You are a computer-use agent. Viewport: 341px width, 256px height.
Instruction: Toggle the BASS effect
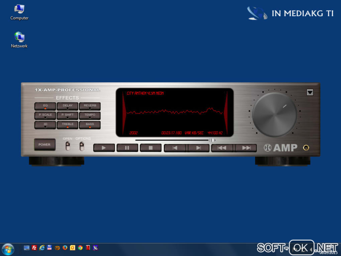pyautogui.click(x=90, y=125)
